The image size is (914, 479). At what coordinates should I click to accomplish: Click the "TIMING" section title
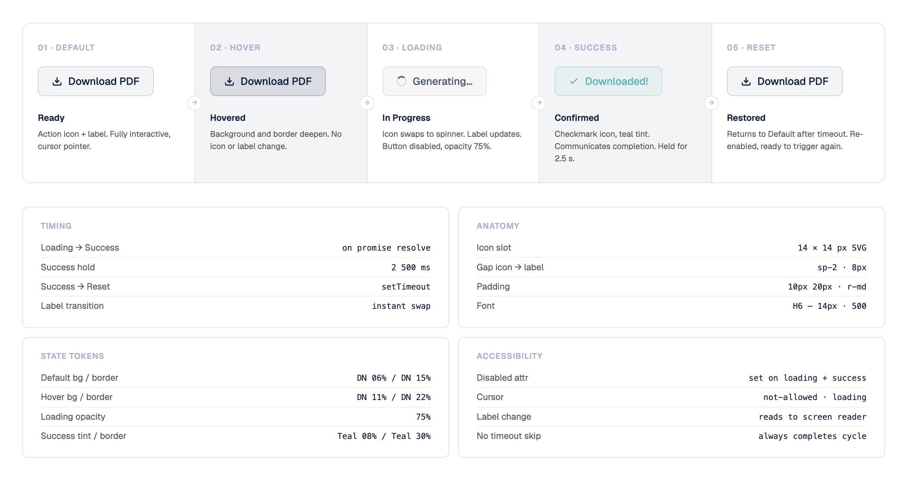pyautogui.click(x=56, y=226)
